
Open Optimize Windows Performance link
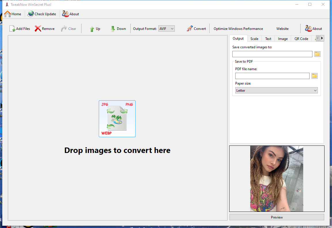point(238,29)
